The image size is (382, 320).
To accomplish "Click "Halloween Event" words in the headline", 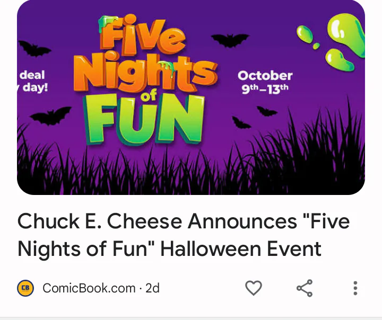I will coord(241,248).
